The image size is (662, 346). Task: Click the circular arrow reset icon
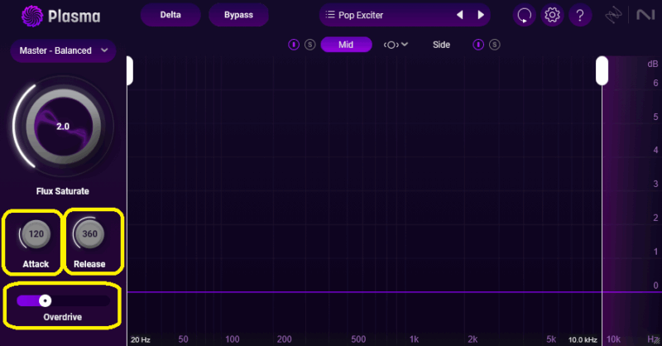[x=524, y=15]
